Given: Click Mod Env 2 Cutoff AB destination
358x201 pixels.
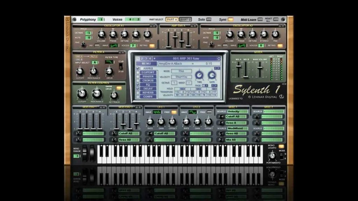Looking at the screenshot, I should [129, 134].
